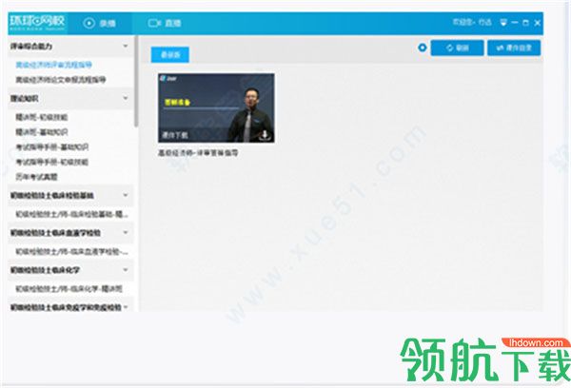Open the 录播 recorded courses tab

pyautogui.click(x=99, y=23)
